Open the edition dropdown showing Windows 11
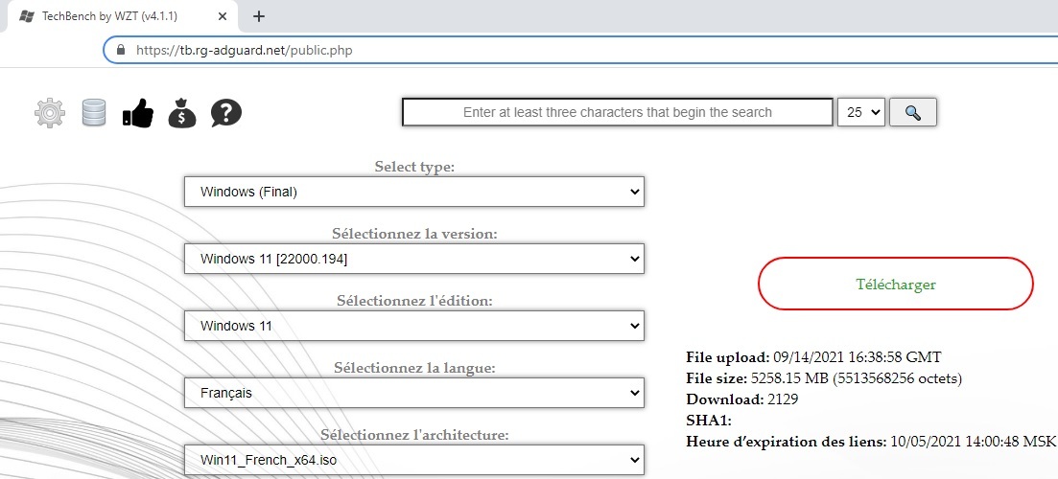1058x479 pixels. 414,326
